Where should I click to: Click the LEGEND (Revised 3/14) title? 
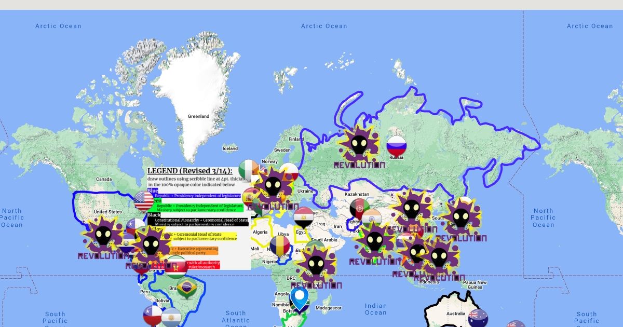tap(189, 171)
